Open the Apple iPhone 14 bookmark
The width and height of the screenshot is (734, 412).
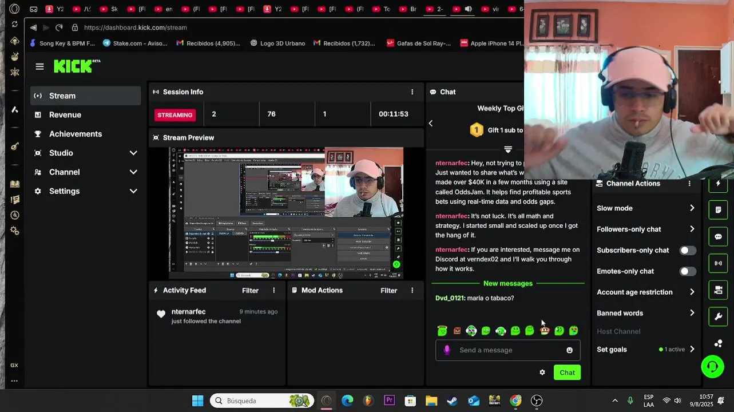pyautogui.click(x=492, y=43)
